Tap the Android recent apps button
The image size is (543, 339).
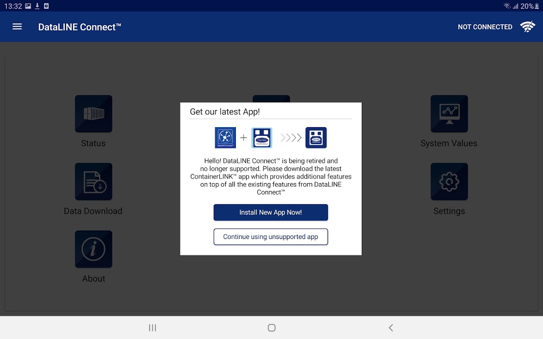click(153, 328)
